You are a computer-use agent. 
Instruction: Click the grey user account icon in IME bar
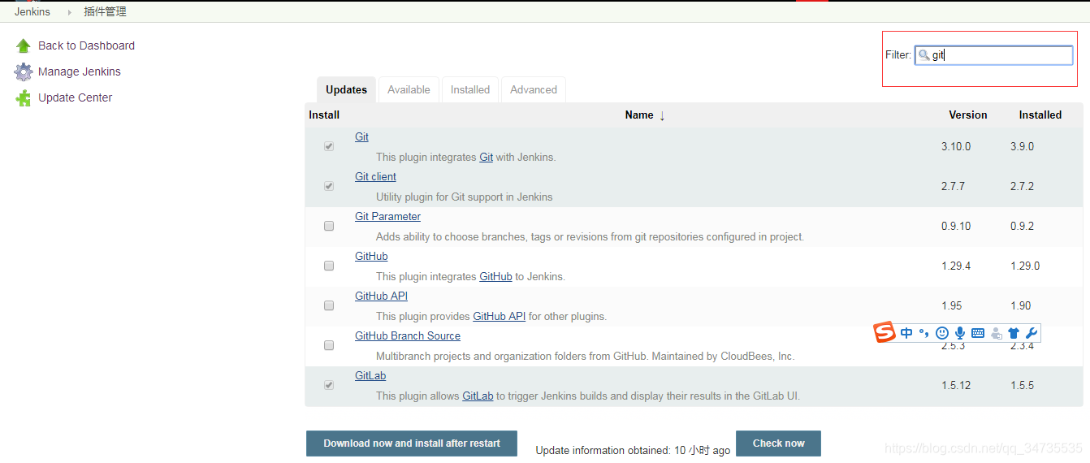point(997,333)
